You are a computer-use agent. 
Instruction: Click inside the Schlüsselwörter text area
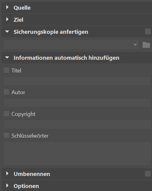point(77,154)
